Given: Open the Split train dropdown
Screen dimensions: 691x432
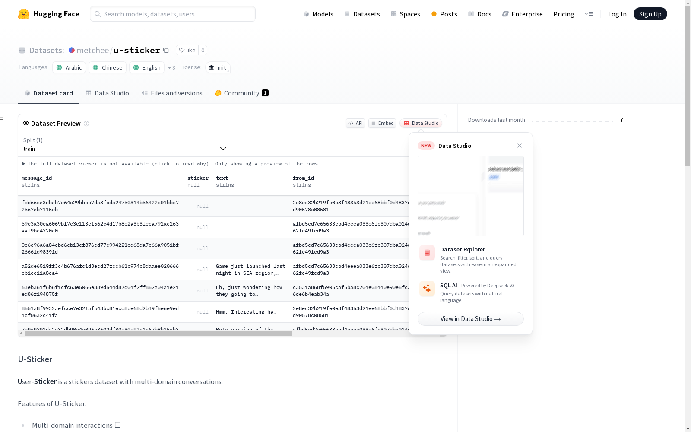Looking at the screenshot, I should (125, 144).
